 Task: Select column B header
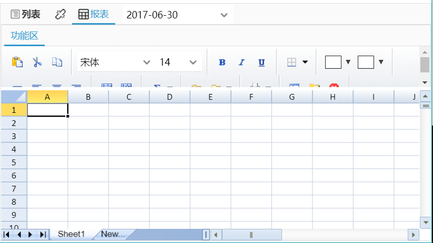pyautogui.click(x=88, y=97)
